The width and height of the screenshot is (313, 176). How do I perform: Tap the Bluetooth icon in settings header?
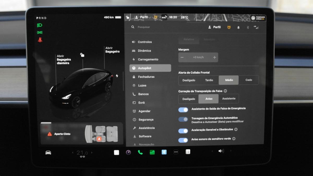pyautogui.click(x=248, y=27)
